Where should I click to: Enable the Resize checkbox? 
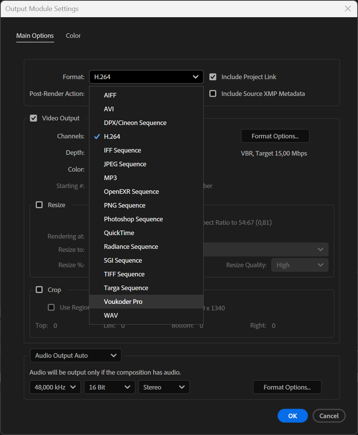(x=39, y=205)
